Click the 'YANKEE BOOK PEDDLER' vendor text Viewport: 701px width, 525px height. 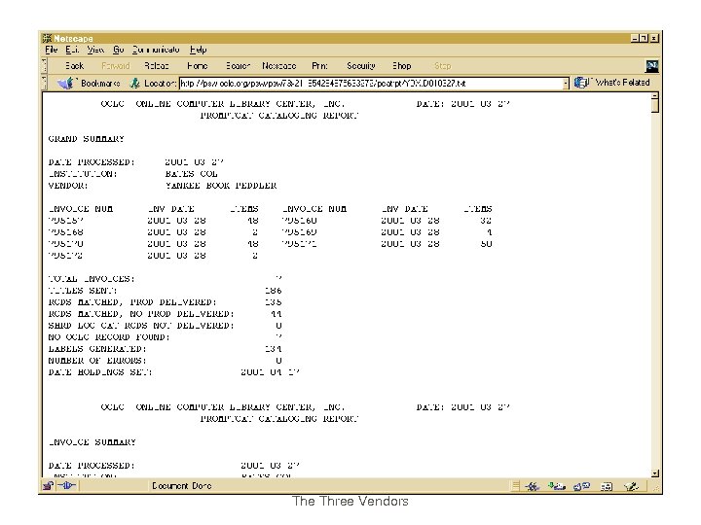pyautogui.click(x=221, y=186)
